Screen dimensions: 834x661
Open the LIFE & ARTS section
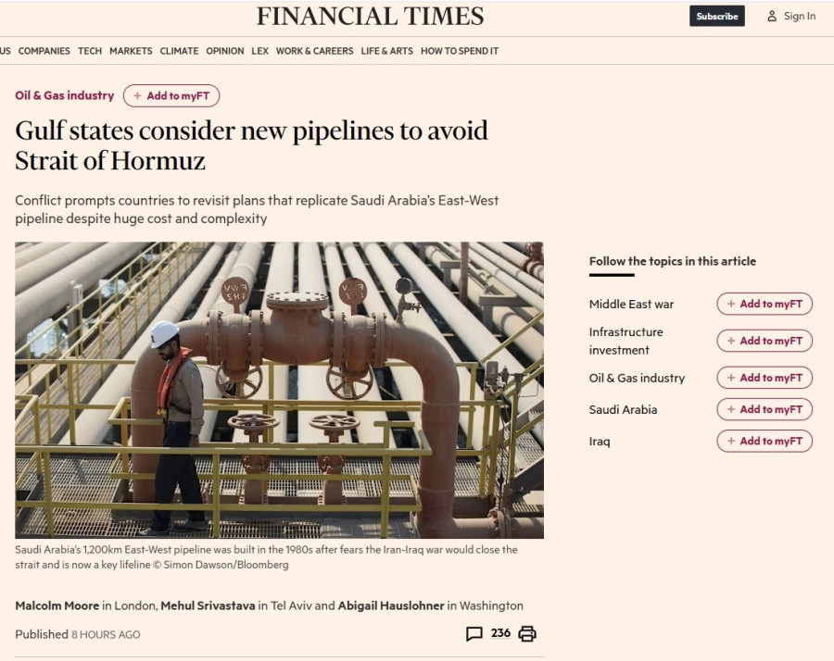coord(386,51)
